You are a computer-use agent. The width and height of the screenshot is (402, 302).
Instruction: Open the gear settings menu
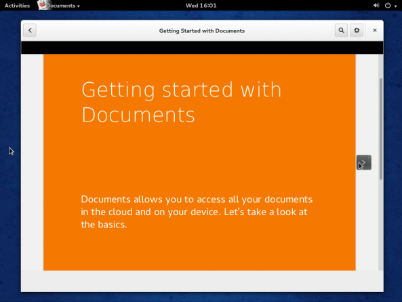357,31
